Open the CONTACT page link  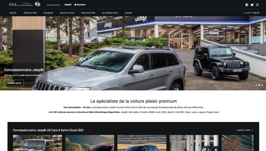[128, 13]
